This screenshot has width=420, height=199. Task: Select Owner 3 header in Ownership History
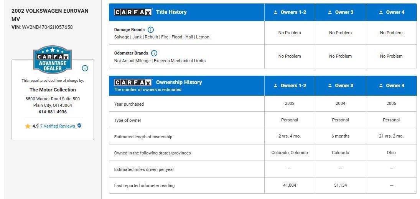pos(341,86)
